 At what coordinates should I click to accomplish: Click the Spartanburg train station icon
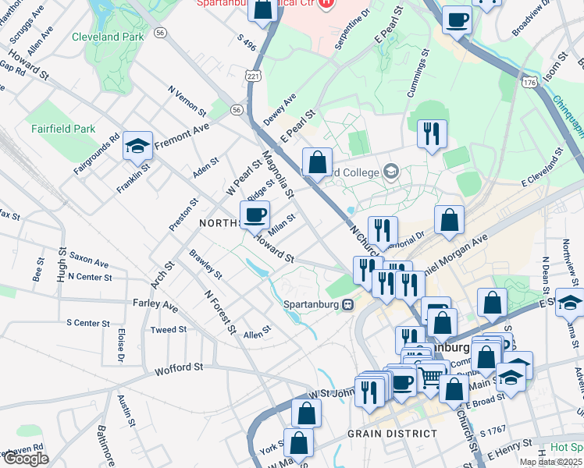pyautogui.click(x=348, y=305)
